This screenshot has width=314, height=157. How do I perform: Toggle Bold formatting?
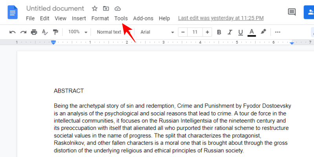(219, 32)
